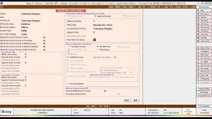This screenshot has width=212, height=119.
Task: Click Affects Cost of Goods in Sale N value
Action: (44, 37)
